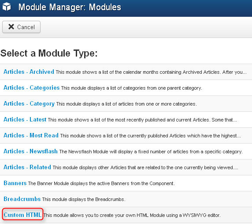Click the Breadcrumbs module description text
The image size is (252, 224).
click(84, 199)
